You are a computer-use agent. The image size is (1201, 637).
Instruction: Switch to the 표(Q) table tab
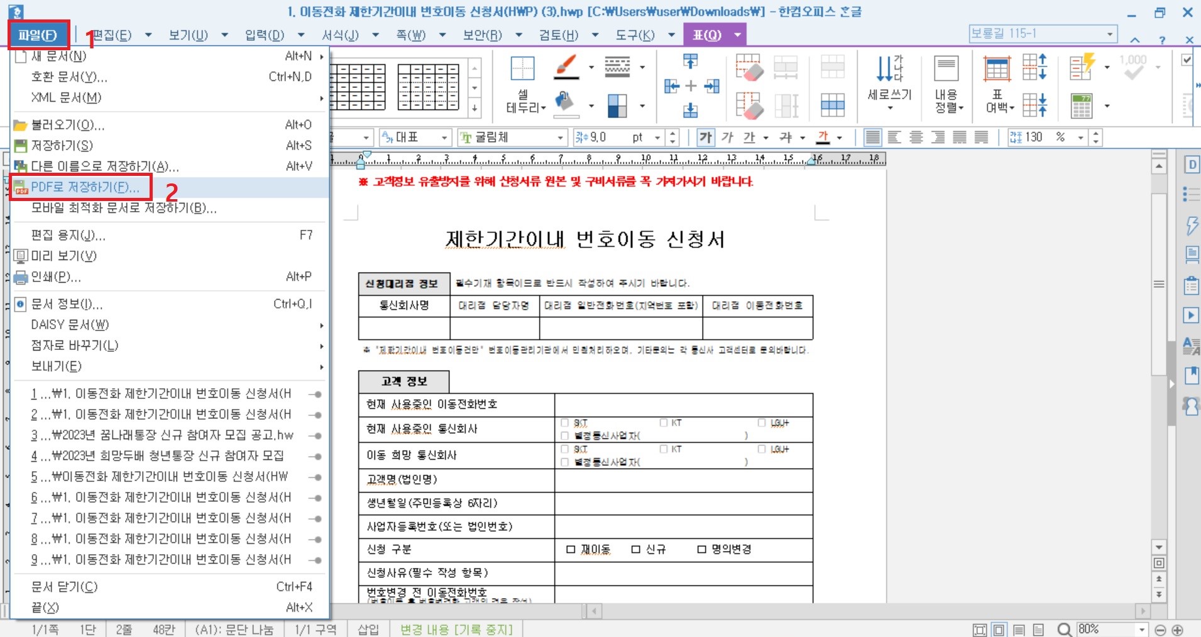(706, 35)
